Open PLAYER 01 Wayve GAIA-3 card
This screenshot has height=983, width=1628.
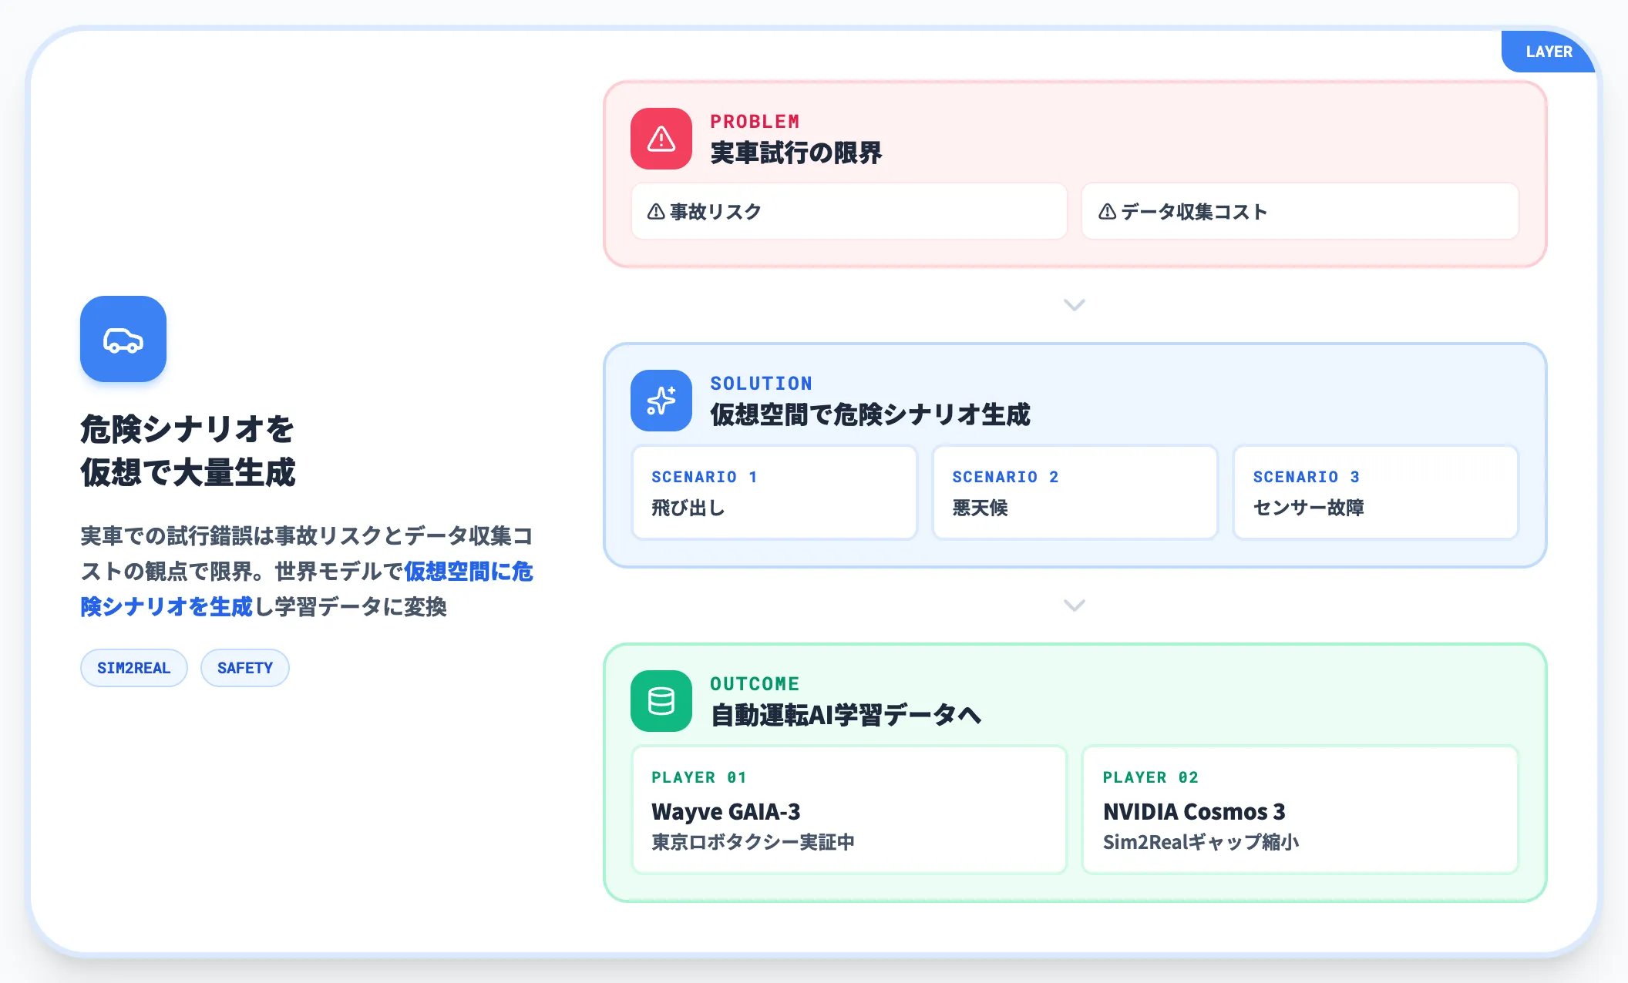(849, 810)
